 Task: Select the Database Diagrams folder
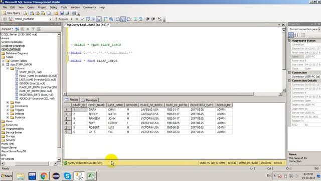click(17, 53)
